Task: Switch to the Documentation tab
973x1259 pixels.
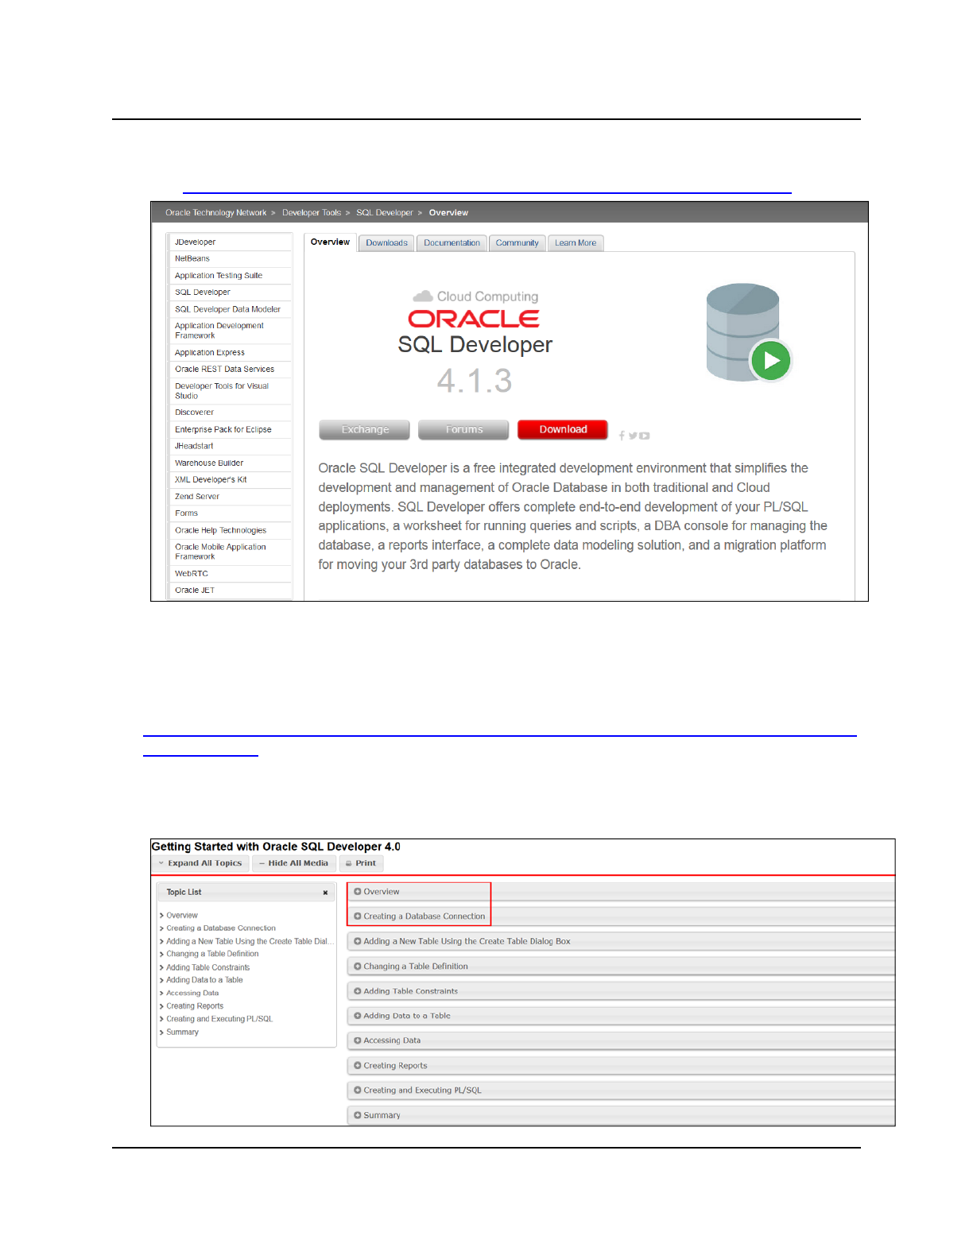Action: tap(452, 243)
